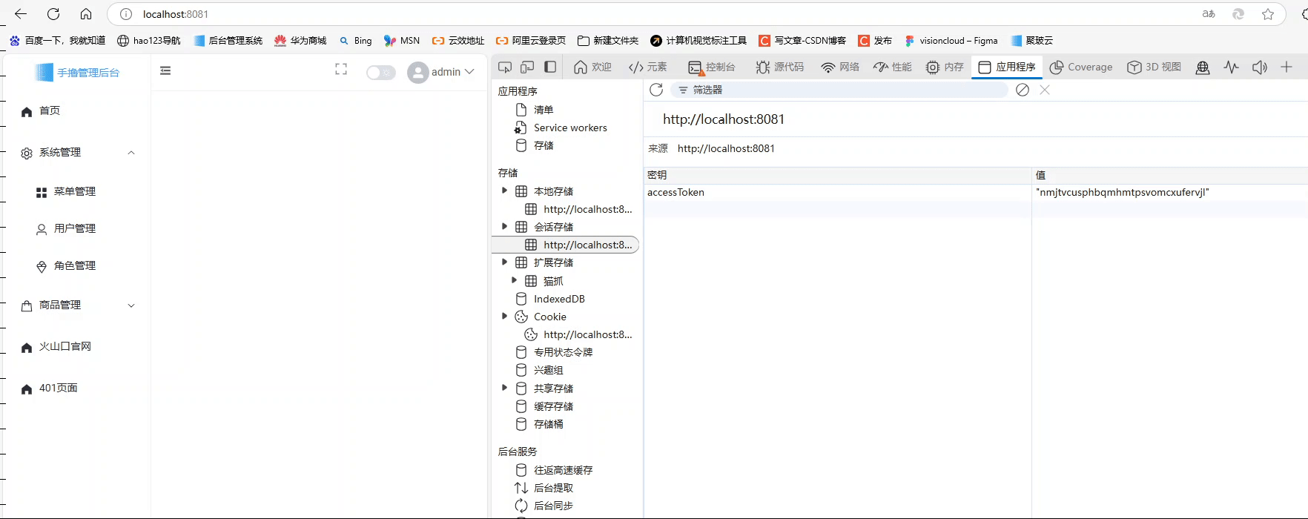The image size is (1308, 519).
Task: Switch to the Coverage DevTools tab
Action: (1081, 67)
